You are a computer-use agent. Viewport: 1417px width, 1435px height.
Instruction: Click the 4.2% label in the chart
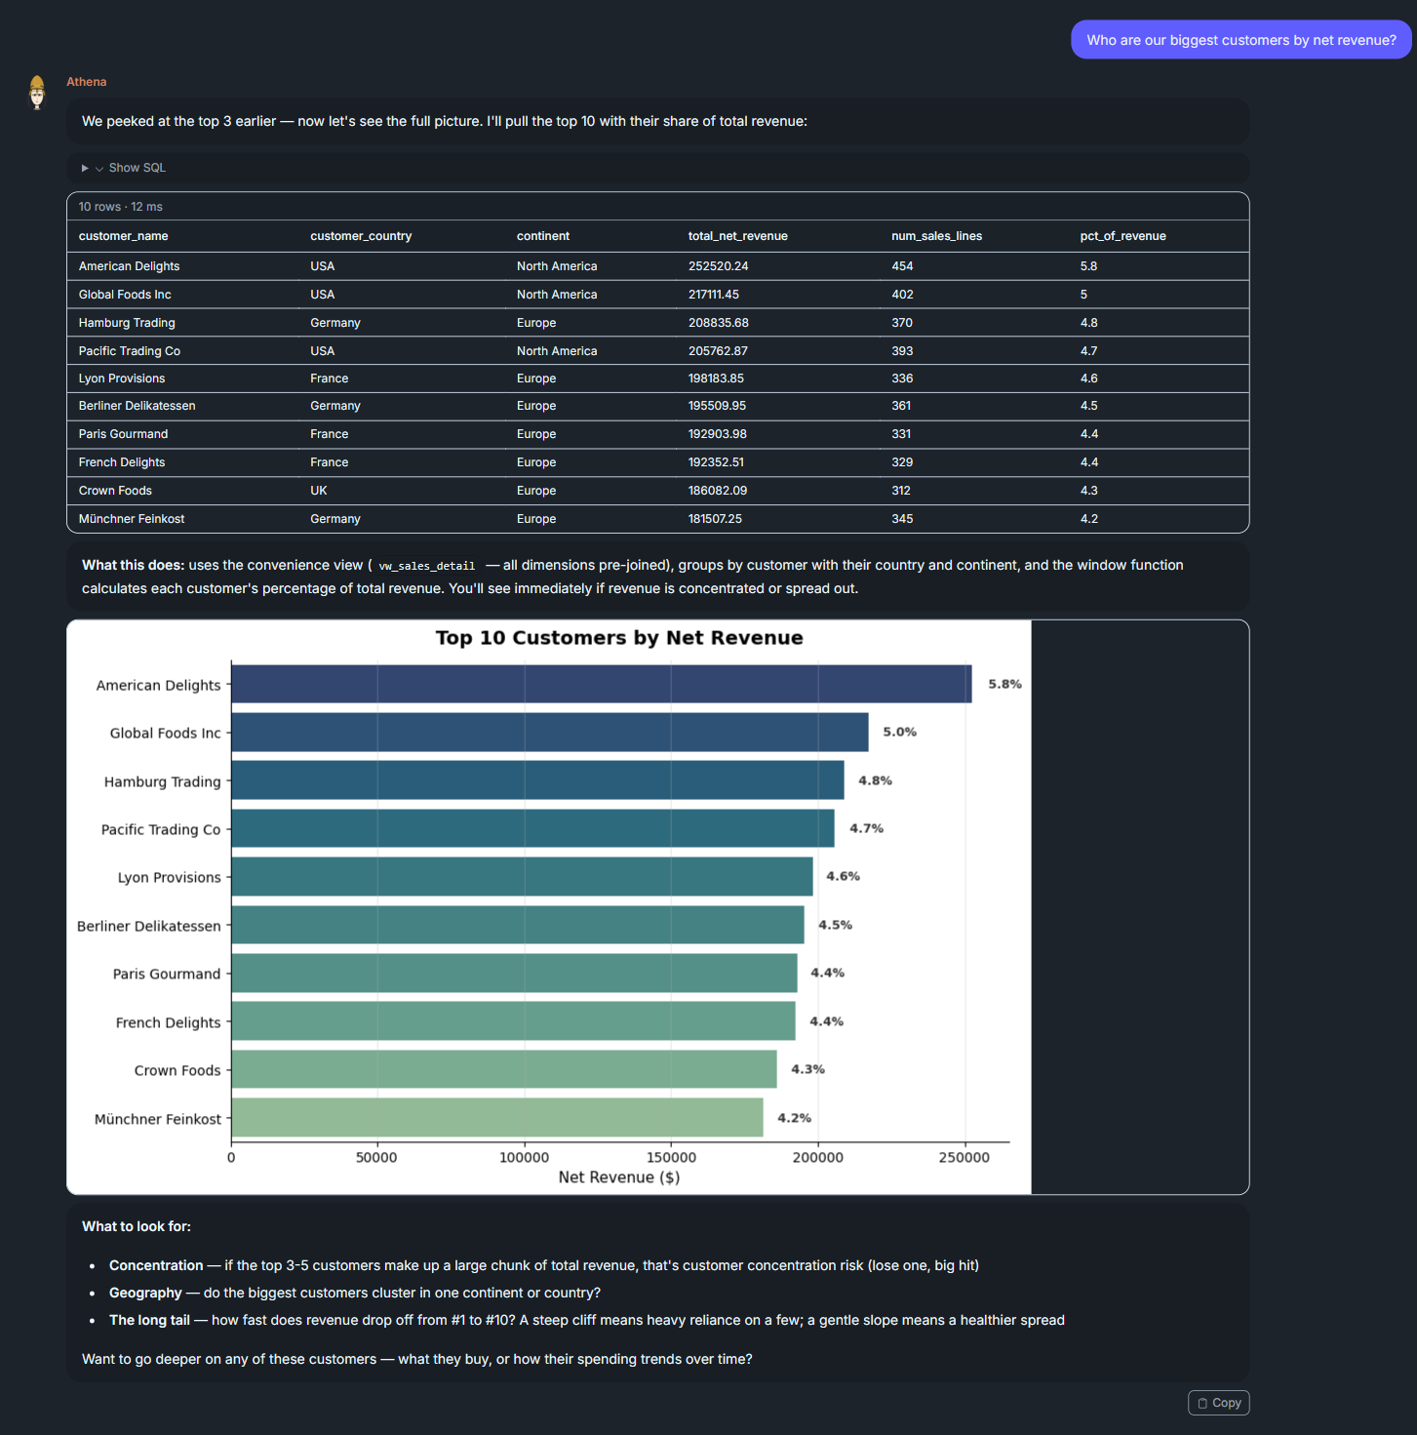794,1118
